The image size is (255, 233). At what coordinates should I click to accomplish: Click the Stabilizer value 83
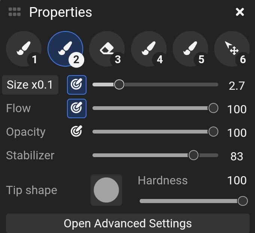[237, 156]
